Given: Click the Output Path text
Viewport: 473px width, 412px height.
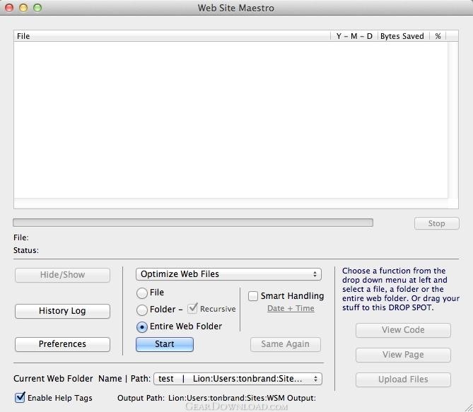Looking at the screenshot, I should (x=216, y=398).
